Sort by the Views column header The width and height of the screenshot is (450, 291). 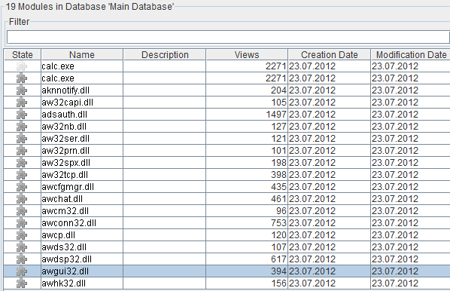[x=247, y=54]
